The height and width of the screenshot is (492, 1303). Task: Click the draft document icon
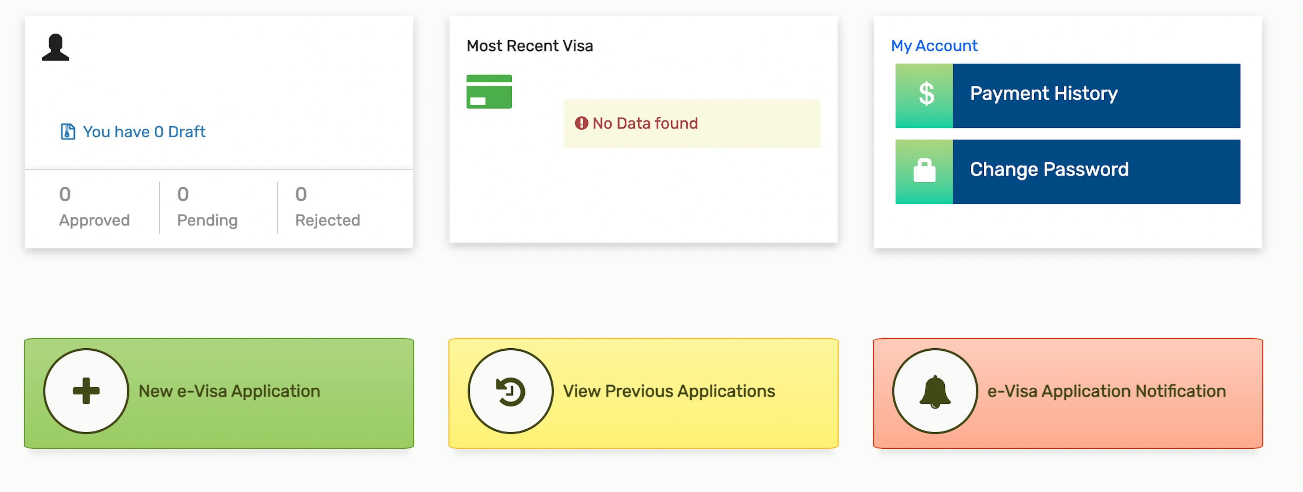(68, 132)
